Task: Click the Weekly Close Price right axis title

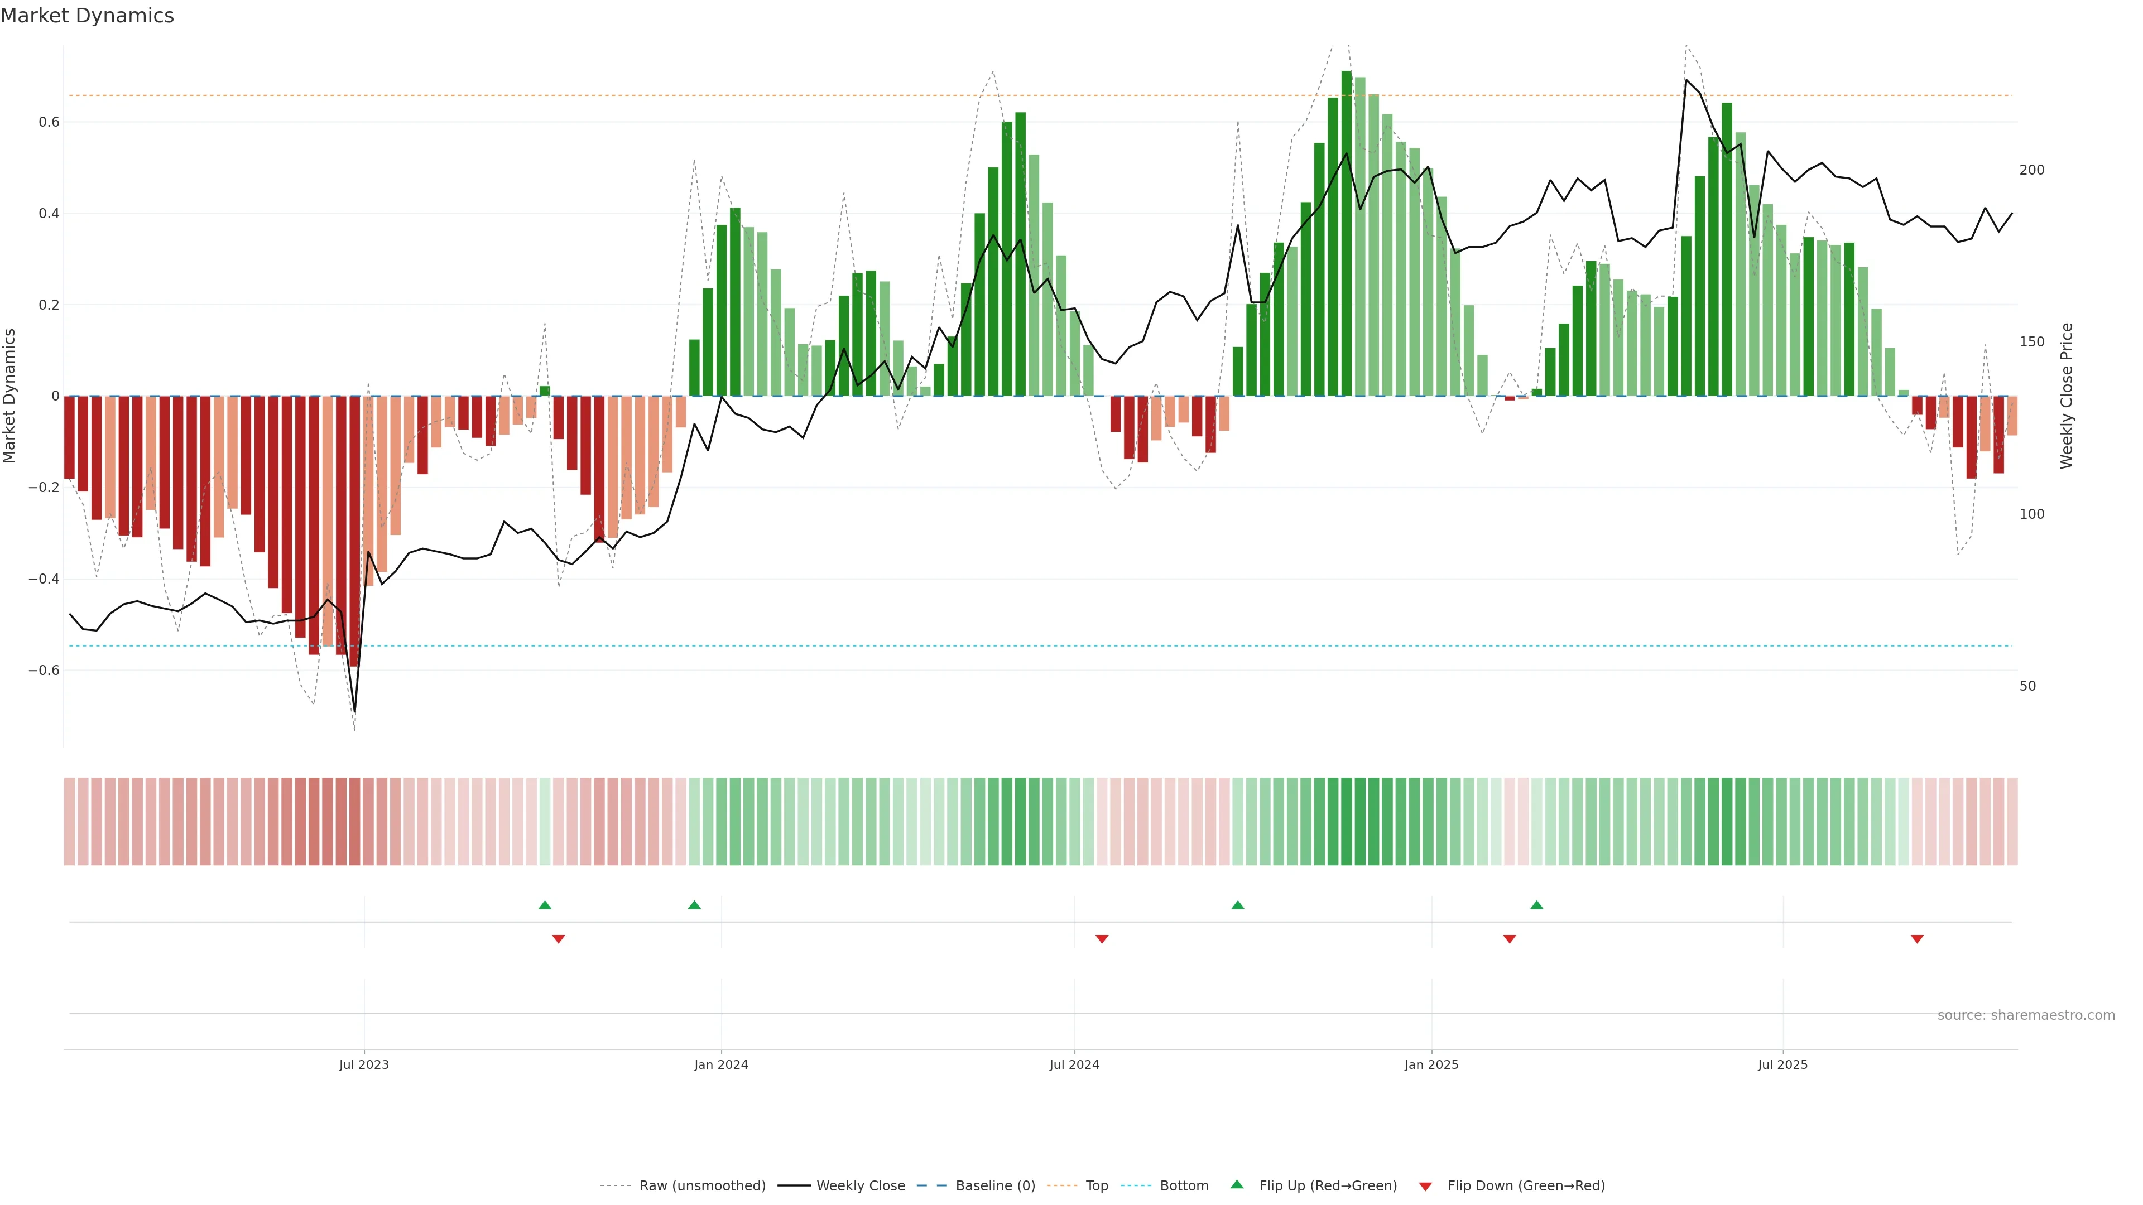Action: coord(2067,396)
